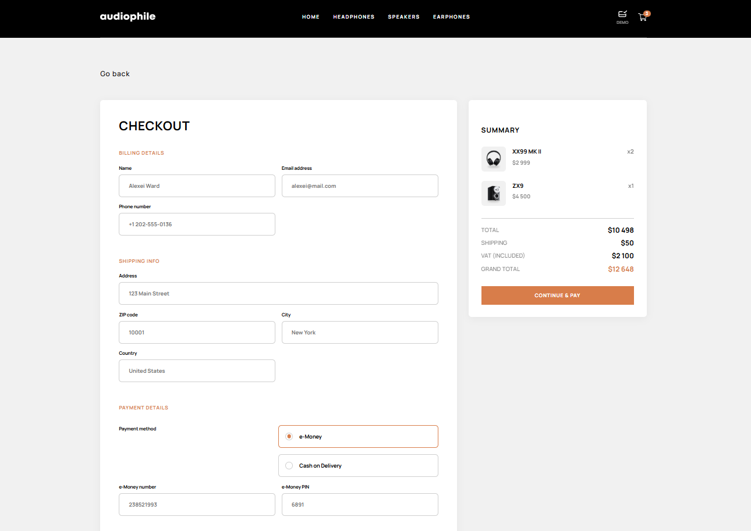Select the e-Money payment option

coord(358,436)
